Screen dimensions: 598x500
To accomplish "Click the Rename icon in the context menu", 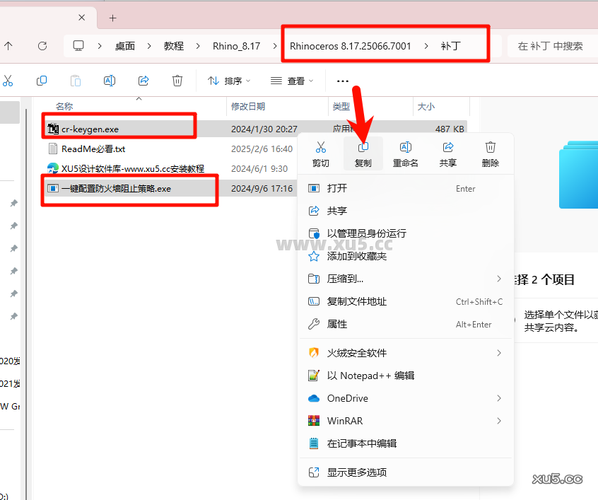I will [405, 149].
